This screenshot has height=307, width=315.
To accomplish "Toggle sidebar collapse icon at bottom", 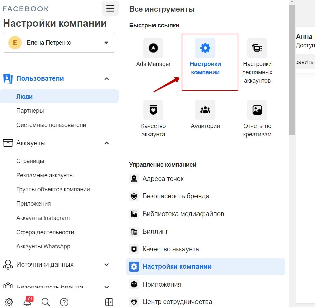I will [x=109, y=302].
